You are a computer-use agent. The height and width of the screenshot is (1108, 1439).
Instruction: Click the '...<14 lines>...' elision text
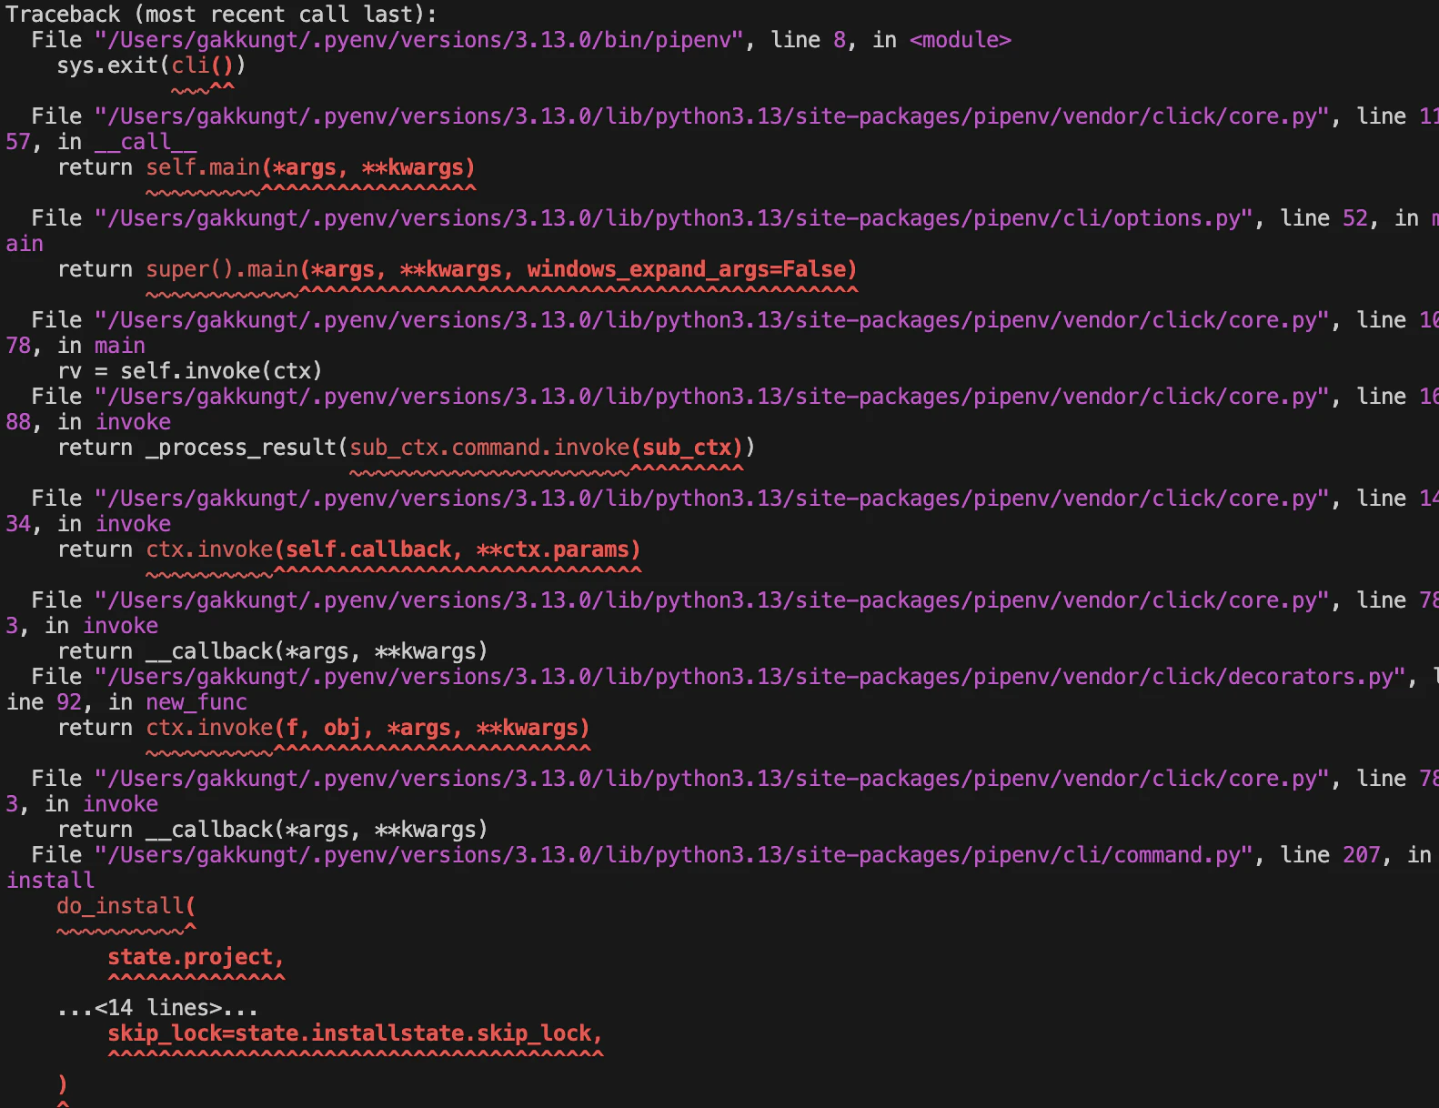(157, 1008)
